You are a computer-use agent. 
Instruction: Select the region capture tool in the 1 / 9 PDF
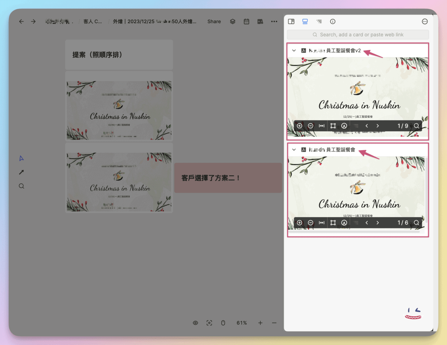tap(333, 126)
